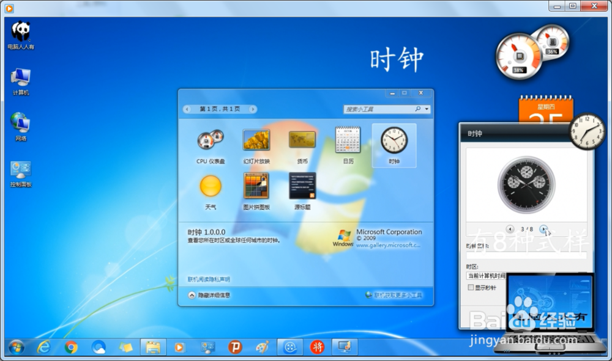Open the desktop-settings monitor taskbar icon
The height and width of the screenshot is (361, 612).
345,347
